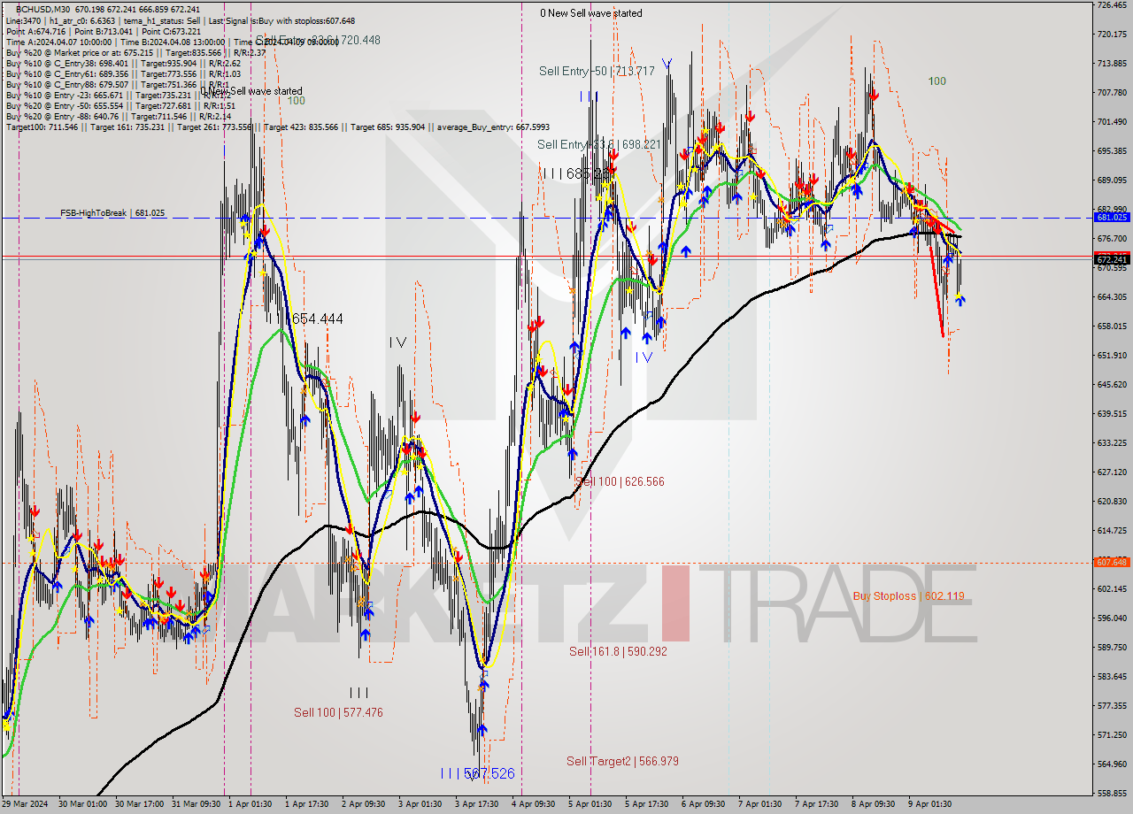This screenshot has width=1133, height=814.
Task: Select the 'Point A:674.716' info text
Action: [36, 31]
